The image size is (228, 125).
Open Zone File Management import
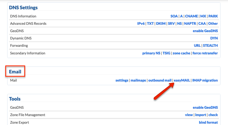click(x=200, y=115)
